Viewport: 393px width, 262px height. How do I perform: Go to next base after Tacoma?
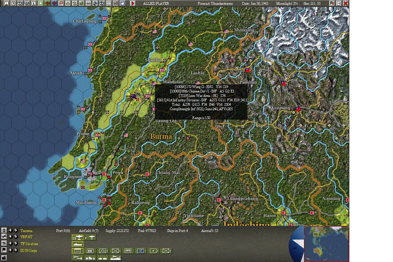[16, 230]
